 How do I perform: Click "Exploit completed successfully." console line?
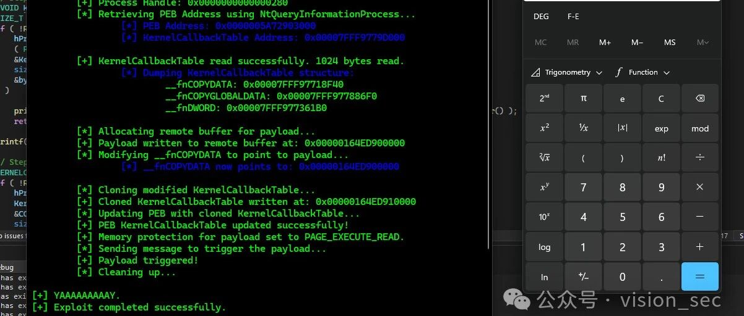point(129,307)
